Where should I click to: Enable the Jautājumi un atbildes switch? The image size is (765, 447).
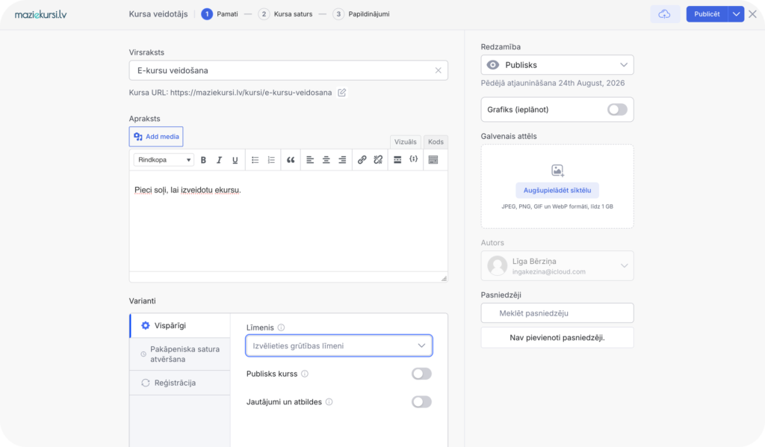pyautogui.click(x=421, y=402)
